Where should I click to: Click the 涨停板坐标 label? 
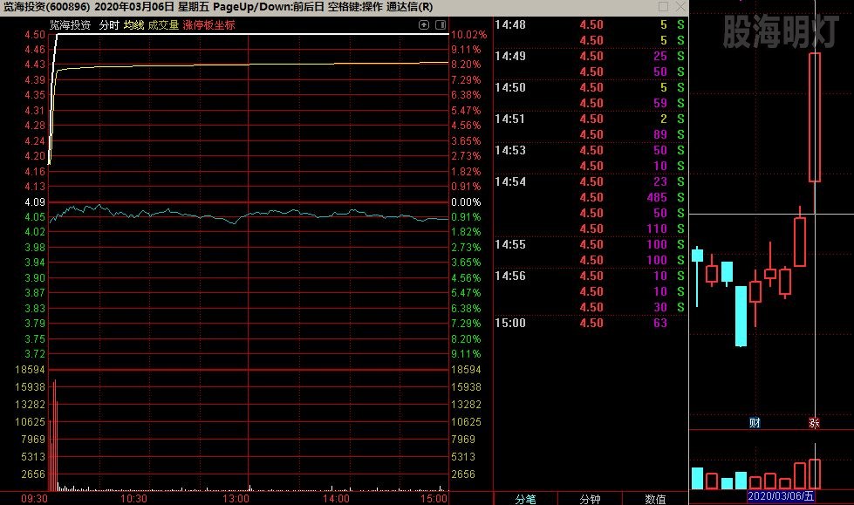[209, 25]
